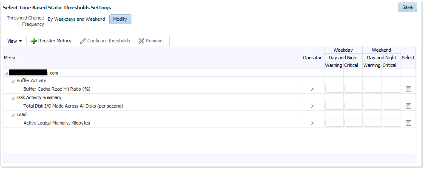Click Weekday Warning field for Buffer Cache Read Hit Ratio
The width and height of the screenshot is (424, 169).
334,89
